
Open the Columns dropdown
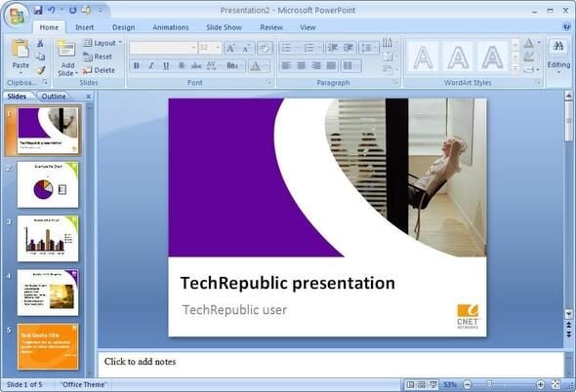point(350,65)
